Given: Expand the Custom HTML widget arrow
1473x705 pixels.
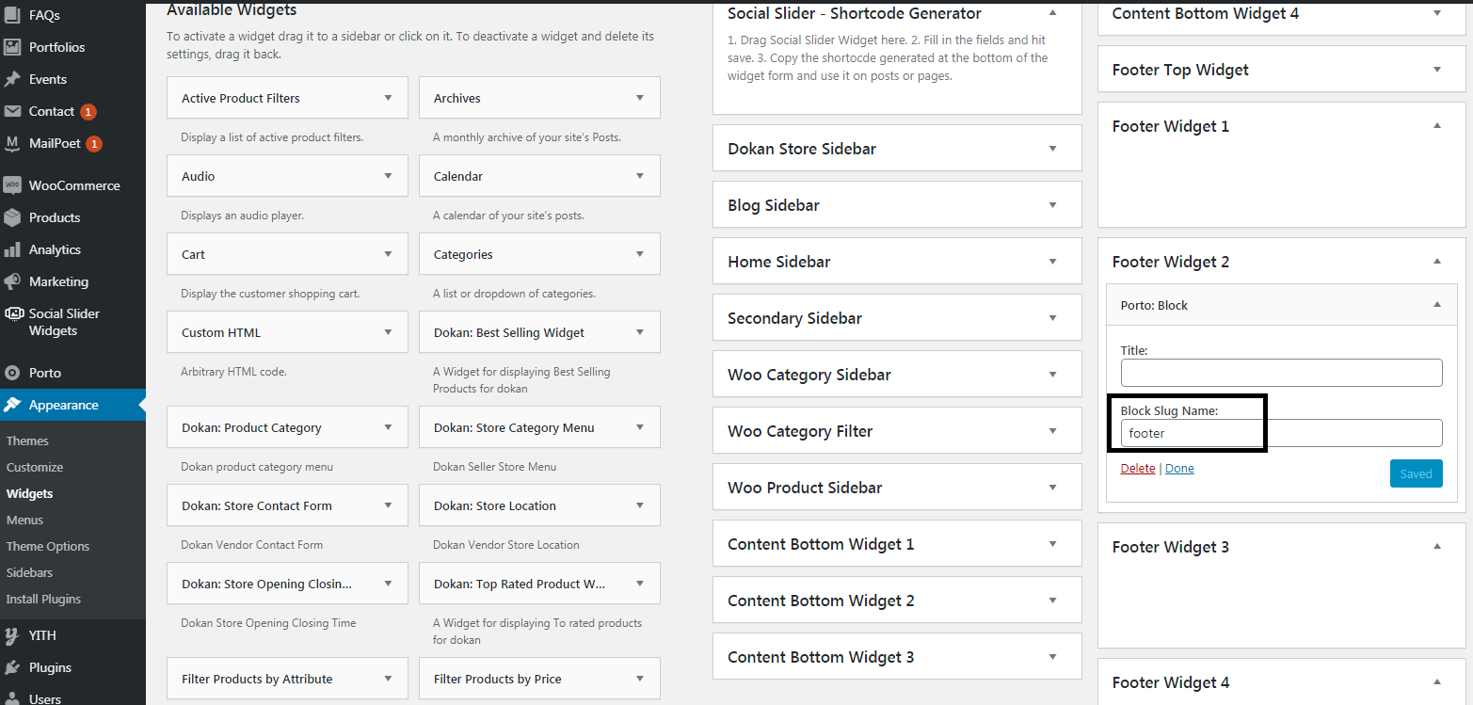Looking at the screenshot, I should 388,332.
